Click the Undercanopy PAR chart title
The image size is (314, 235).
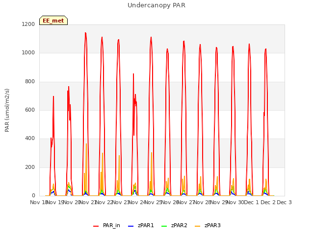pyautogui.click(x=157, y=5)
